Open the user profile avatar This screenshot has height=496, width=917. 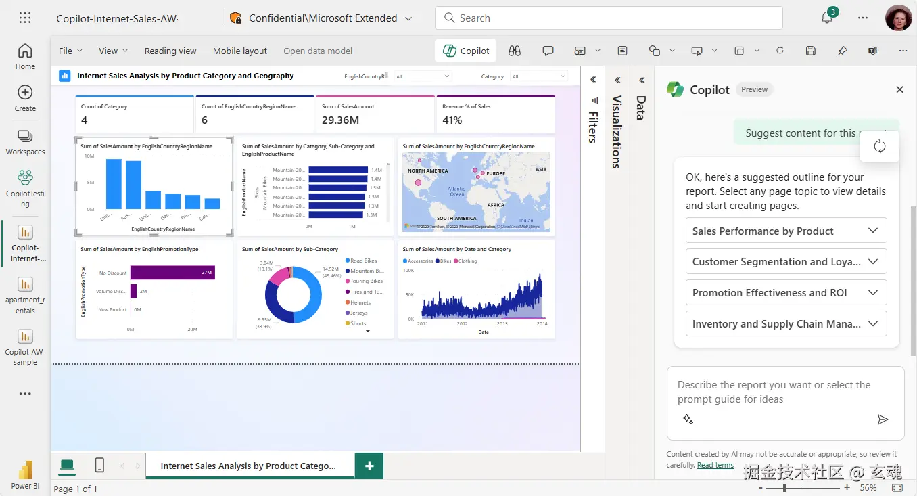coord(899,18)
